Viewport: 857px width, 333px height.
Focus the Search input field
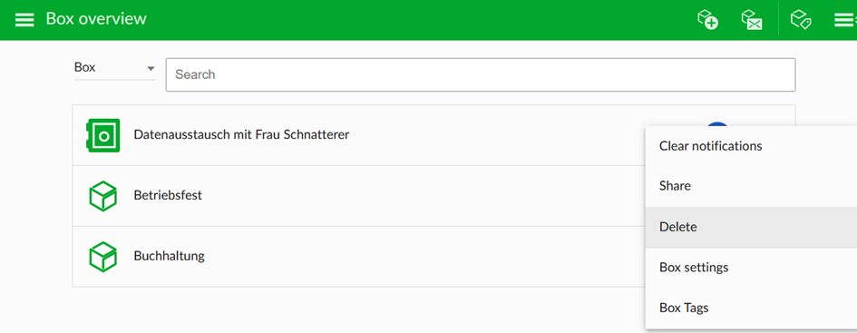point(481,75)
